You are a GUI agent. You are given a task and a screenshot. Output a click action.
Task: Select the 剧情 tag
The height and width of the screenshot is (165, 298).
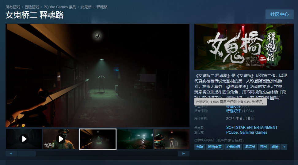tap(275, 147)
